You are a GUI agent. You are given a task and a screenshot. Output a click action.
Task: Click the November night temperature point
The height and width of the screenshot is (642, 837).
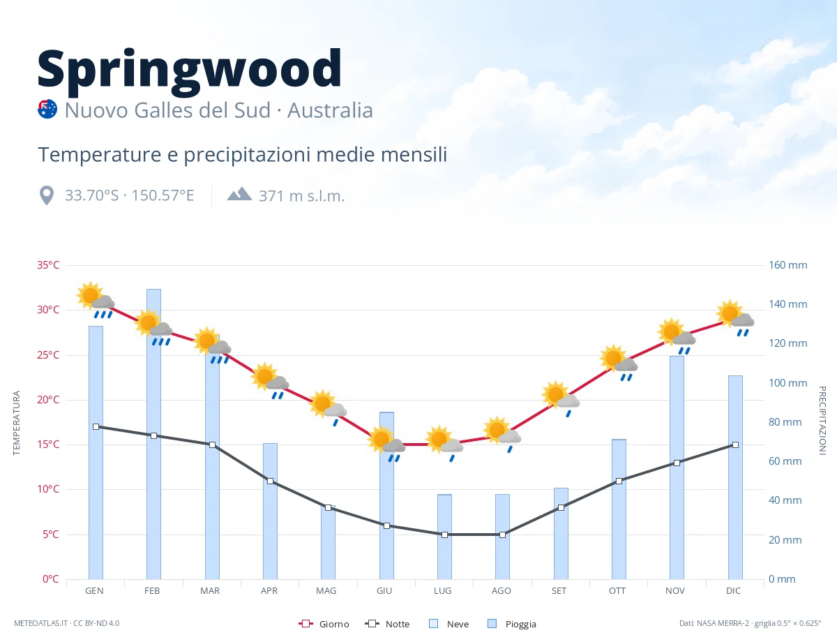677,463
